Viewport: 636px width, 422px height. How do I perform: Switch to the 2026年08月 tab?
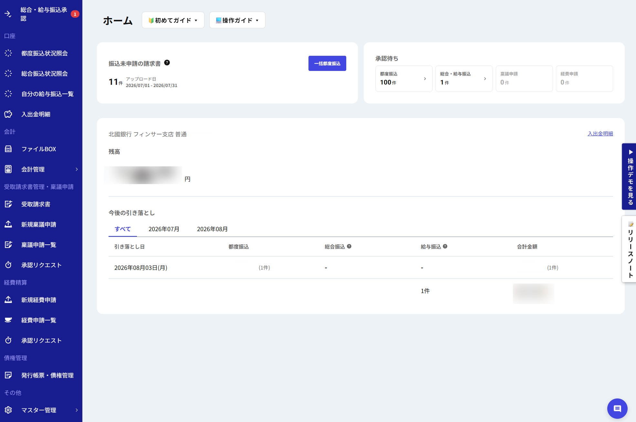(x=212, y=229)
